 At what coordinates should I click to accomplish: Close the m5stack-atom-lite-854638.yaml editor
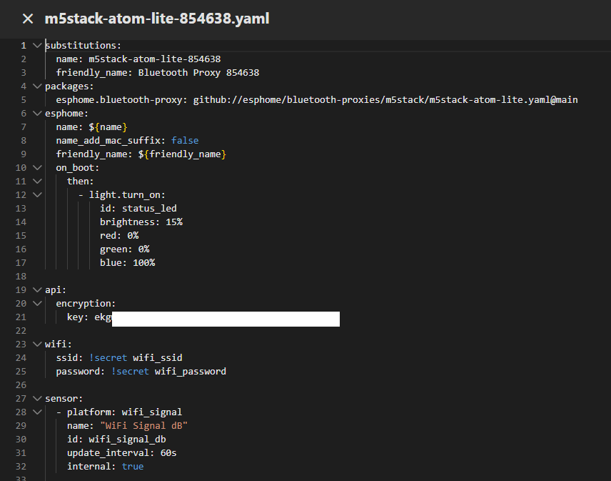pyautogui.click(x=28, y=19)
